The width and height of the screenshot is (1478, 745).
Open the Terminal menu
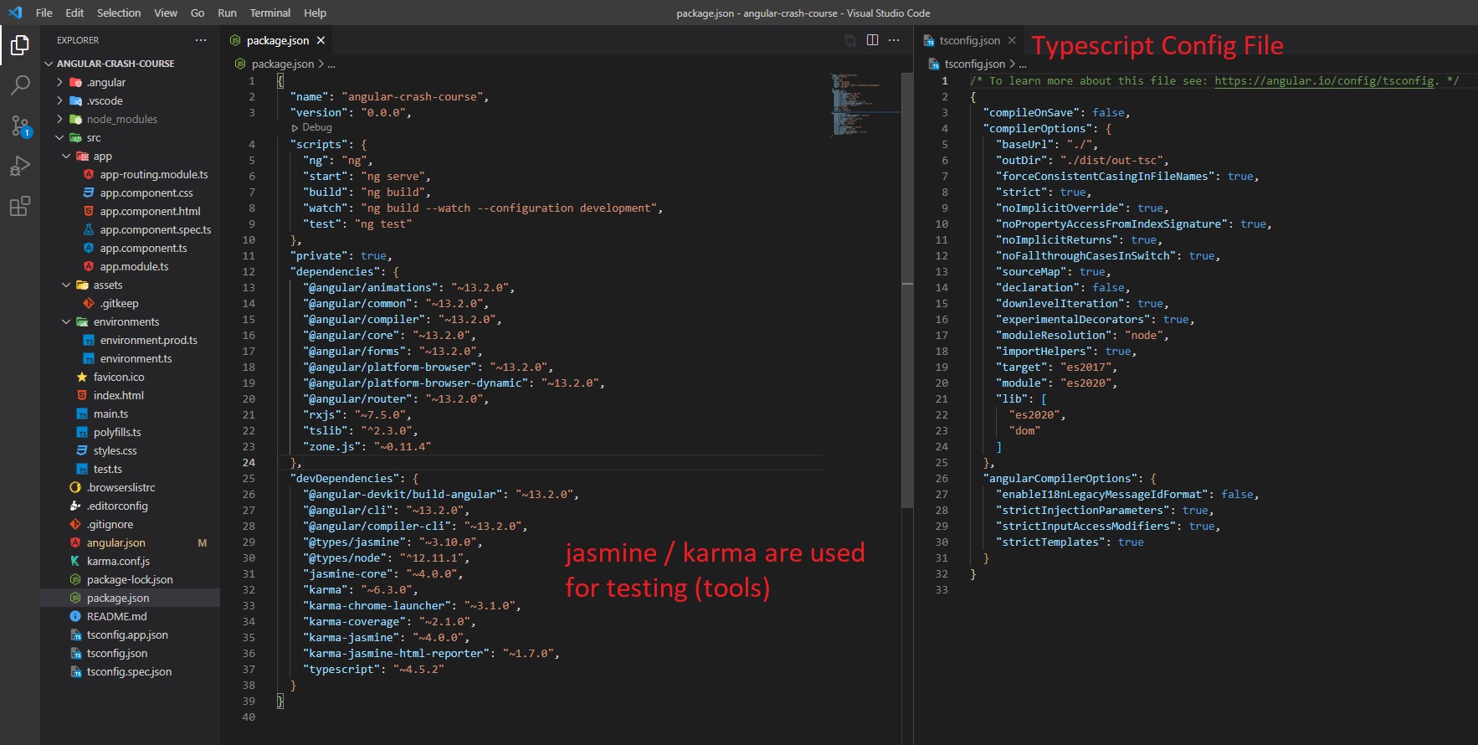270,13
